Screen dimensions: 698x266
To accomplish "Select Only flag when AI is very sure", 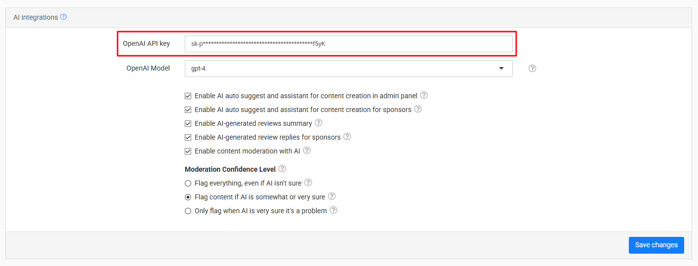I will click(188, 211).
